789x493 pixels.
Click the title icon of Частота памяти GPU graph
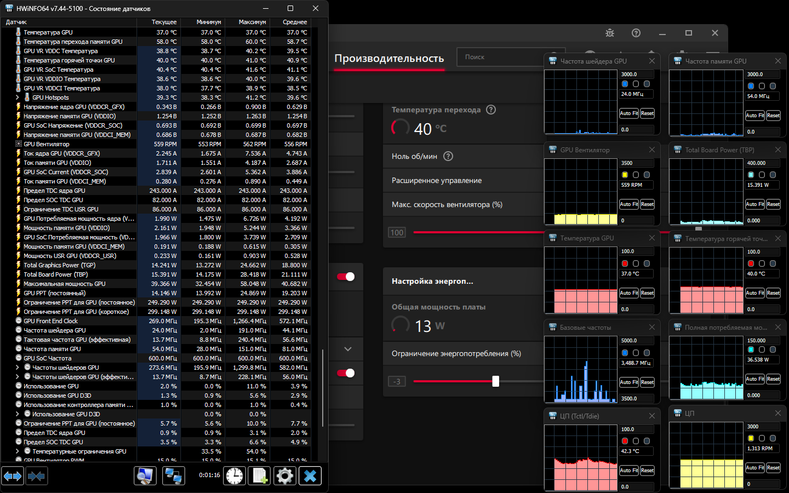[x=678, y=61]
